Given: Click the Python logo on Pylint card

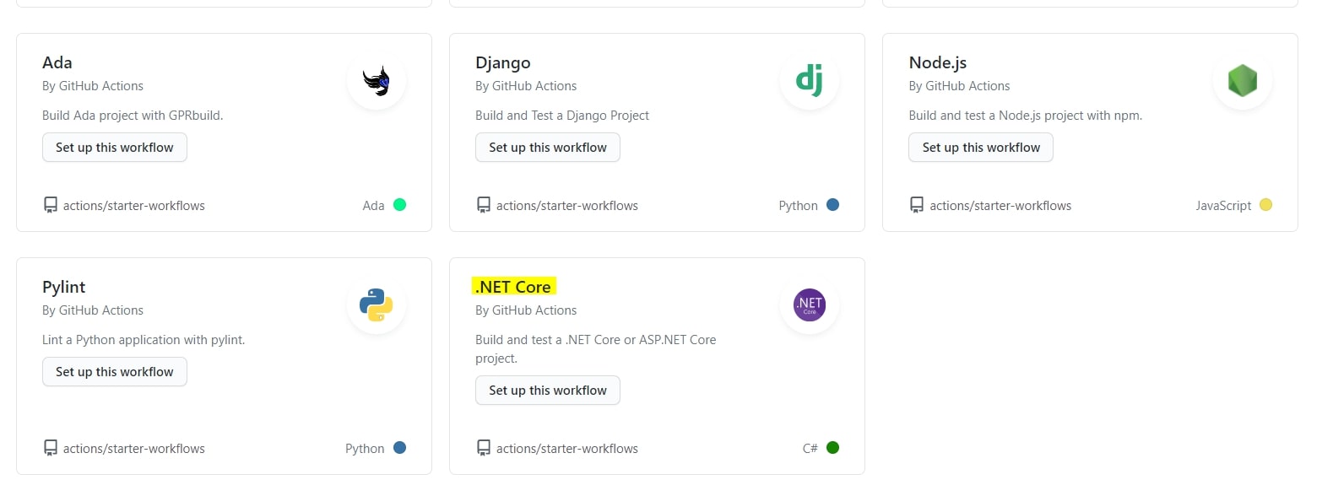Looking at the screenshot, I should click(377, 305).
